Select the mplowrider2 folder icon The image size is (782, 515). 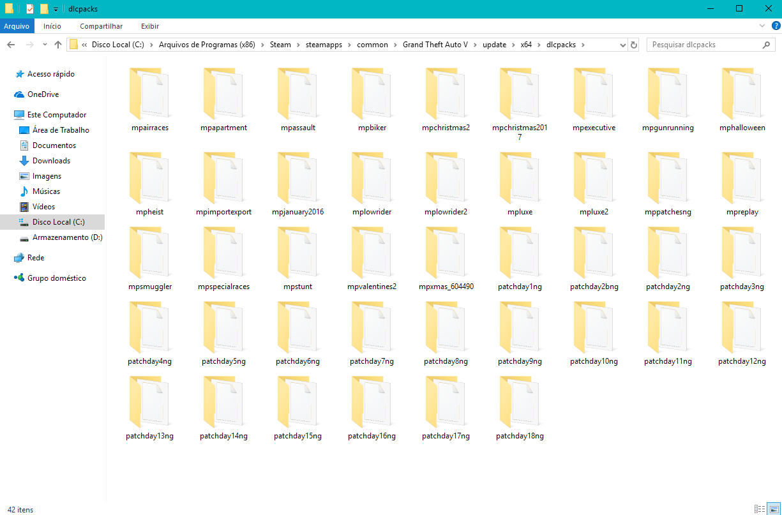point(446,177)
